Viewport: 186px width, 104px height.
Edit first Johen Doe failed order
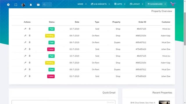[25, 49]
